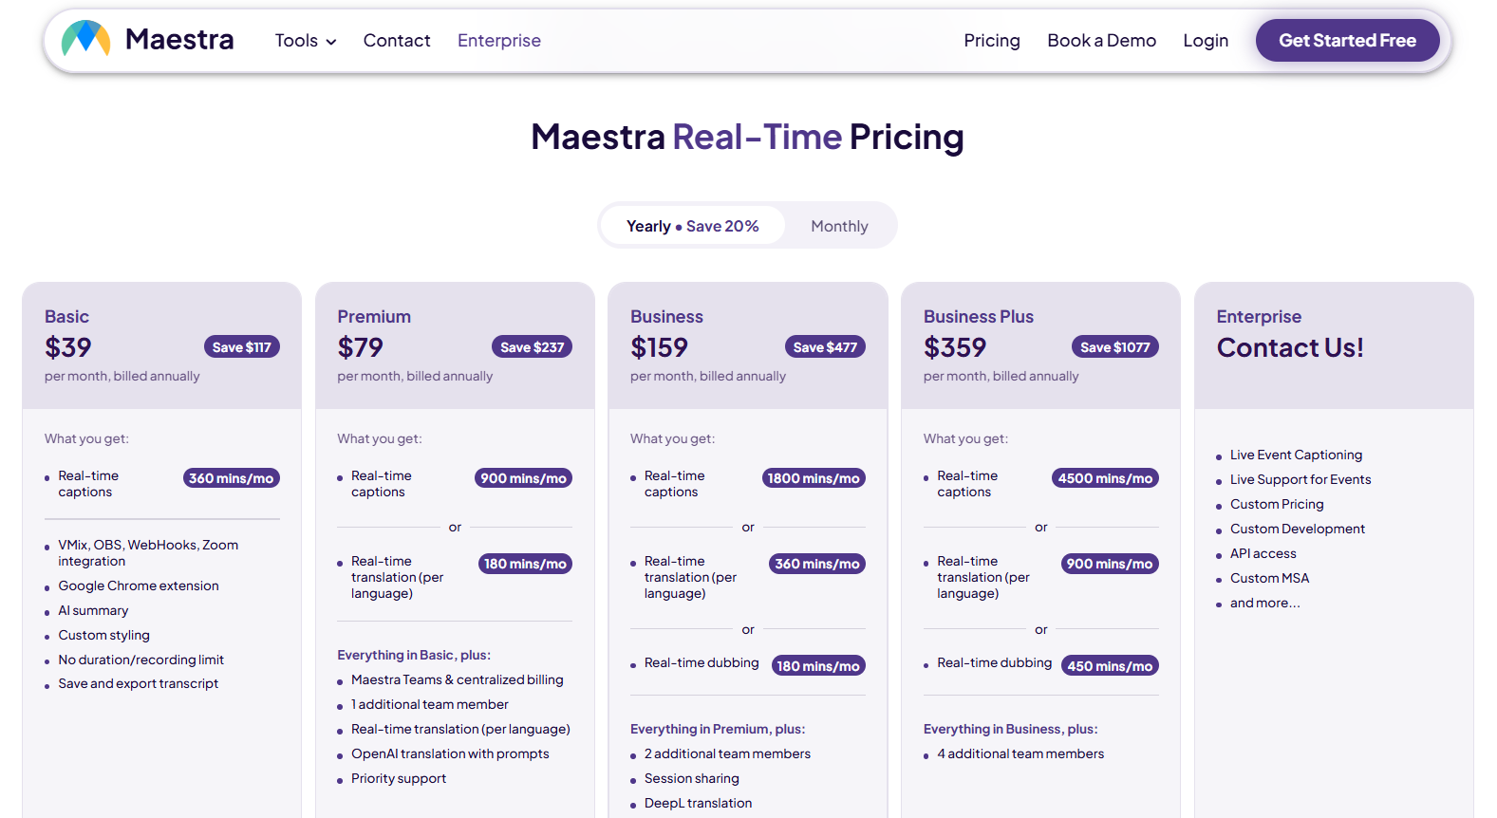Click the 1800 mins/mo pill on Business plan
This screenshot has width=1497, height=818.
click(814, 477)
